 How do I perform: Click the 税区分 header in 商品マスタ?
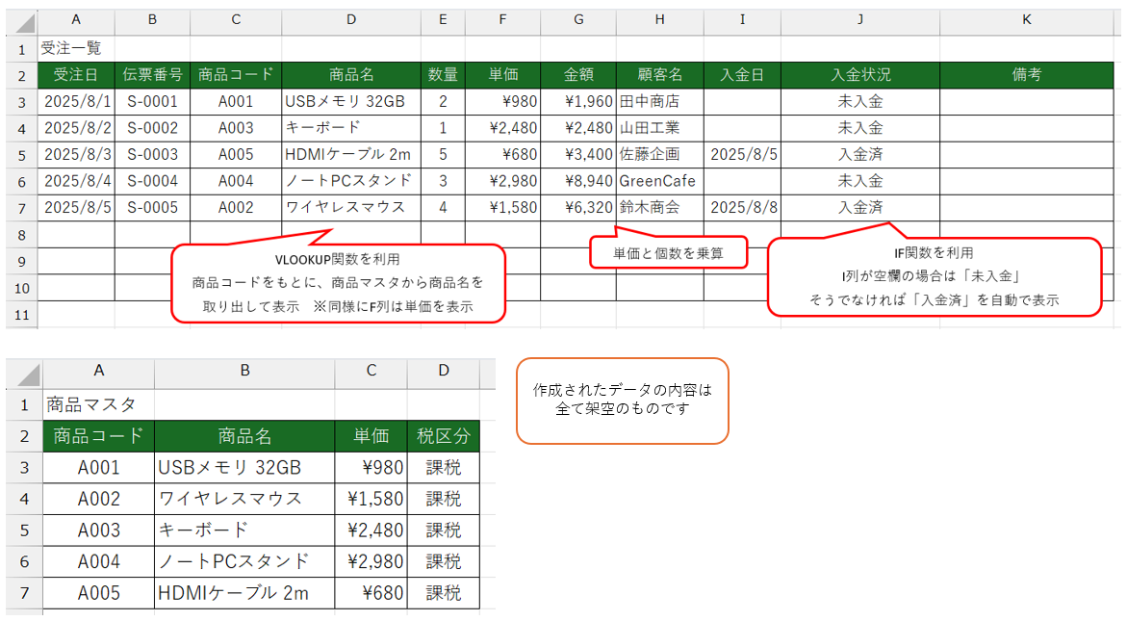pyautogui.click(x=443, y=436)
